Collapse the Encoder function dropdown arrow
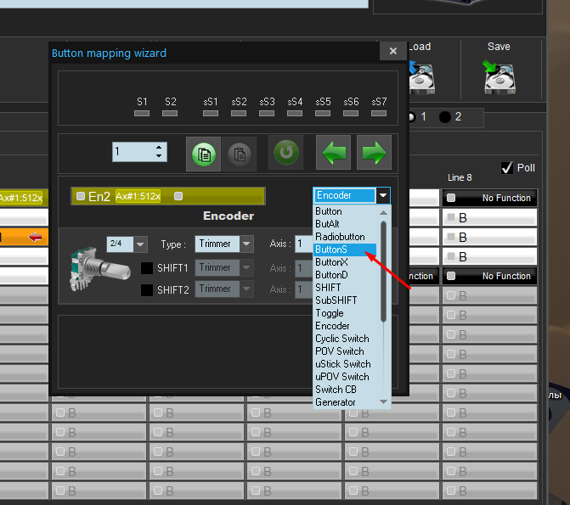This screenshot has width=570, height=505. point(383,195)
